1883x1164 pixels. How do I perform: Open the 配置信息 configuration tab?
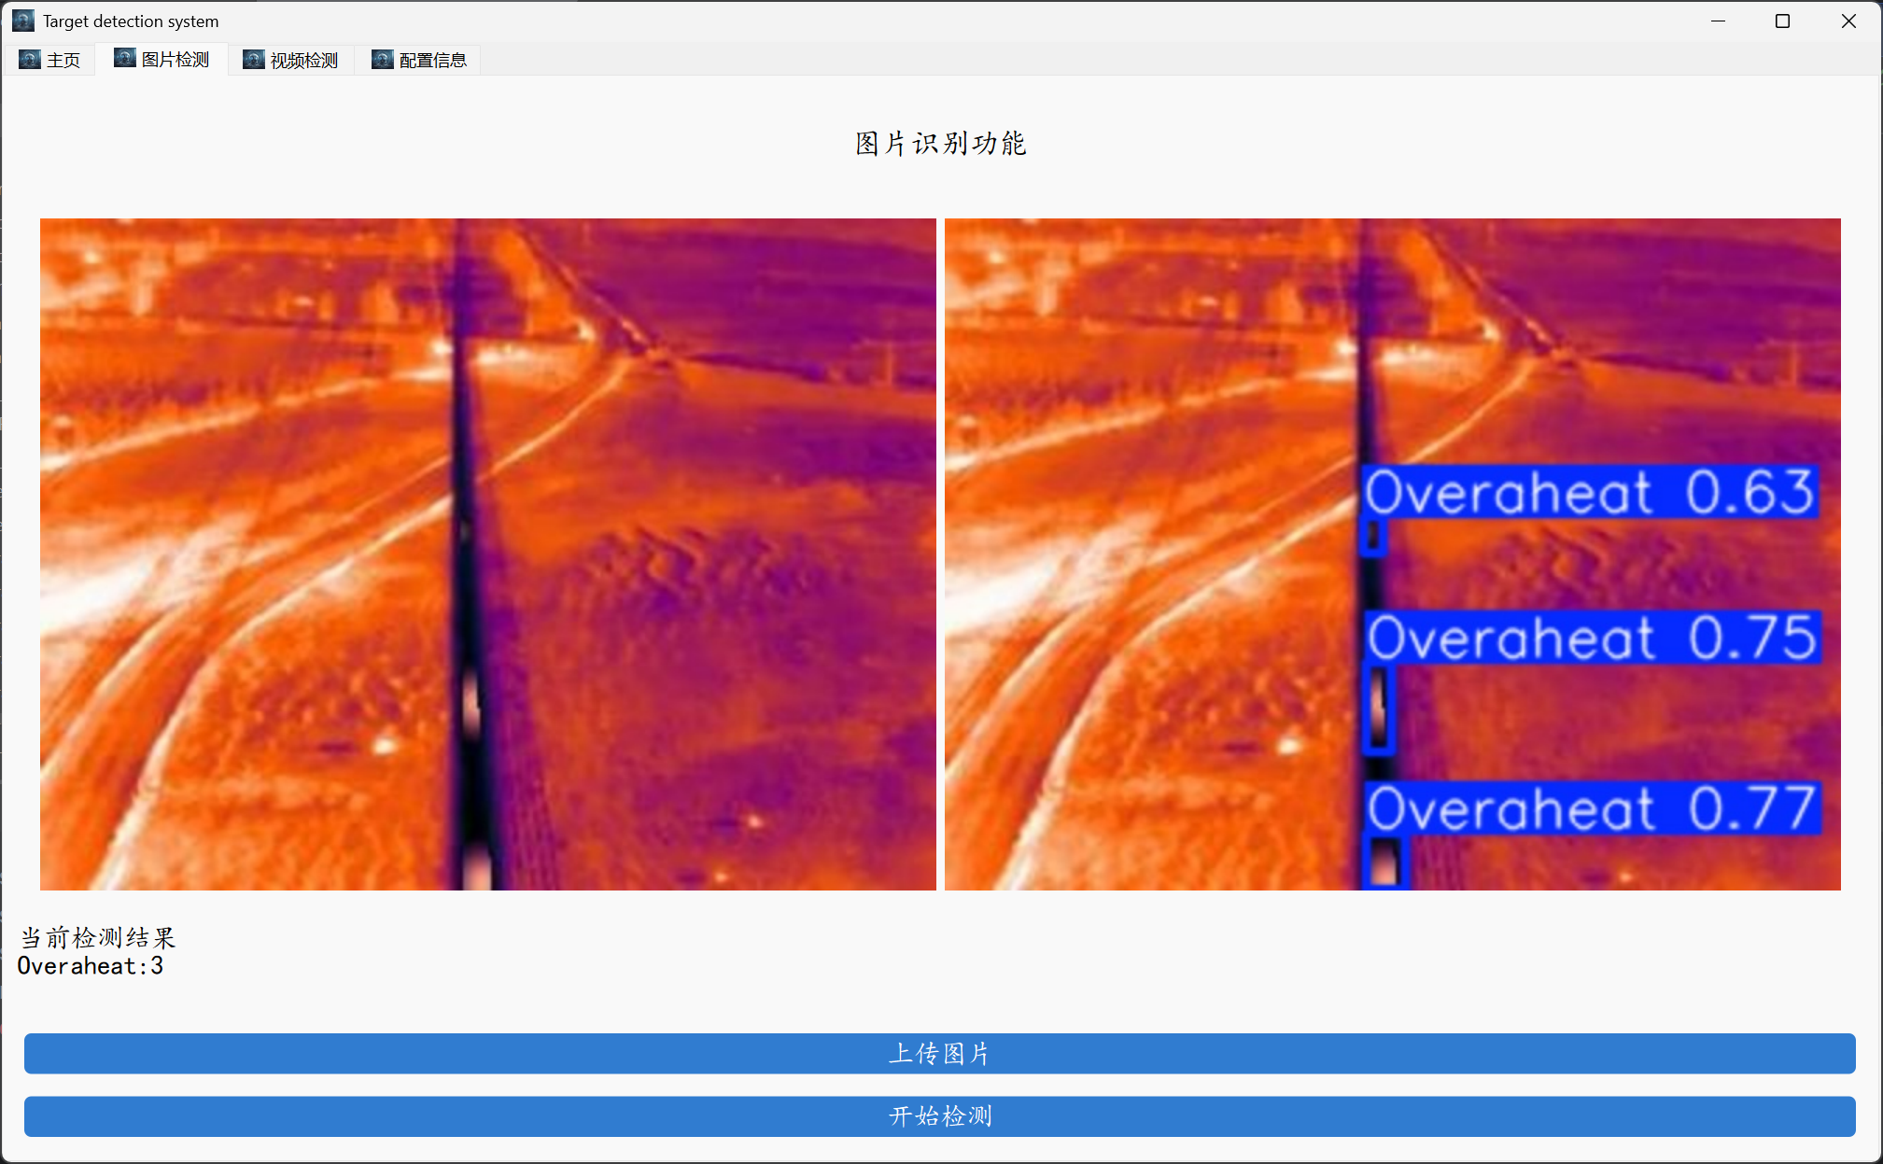(x=432, y=61)
